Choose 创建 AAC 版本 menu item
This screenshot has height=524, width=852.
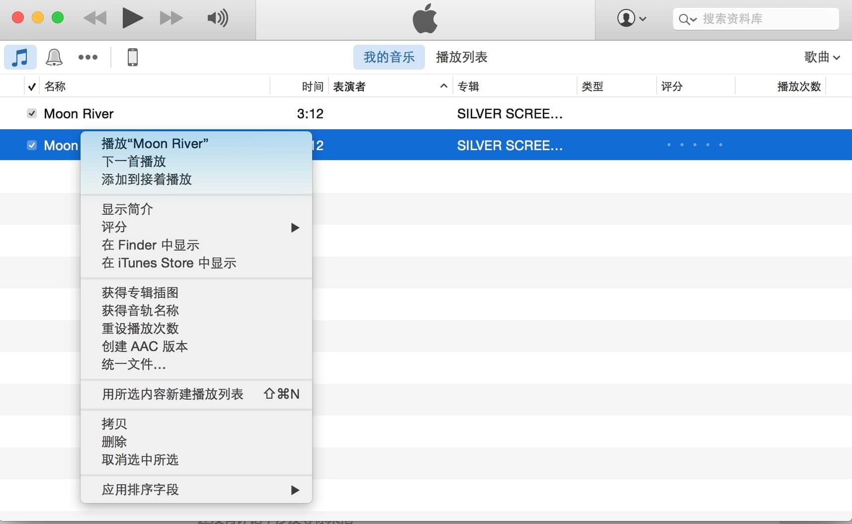pyautogui.click(x=196, y=347)
